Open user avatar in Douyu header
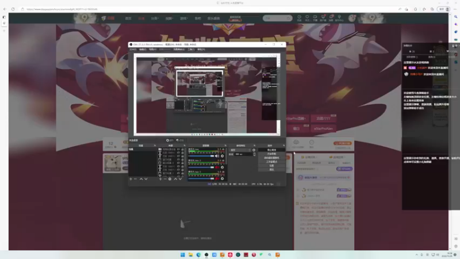 pyautogui.click(x=352, y=18)
